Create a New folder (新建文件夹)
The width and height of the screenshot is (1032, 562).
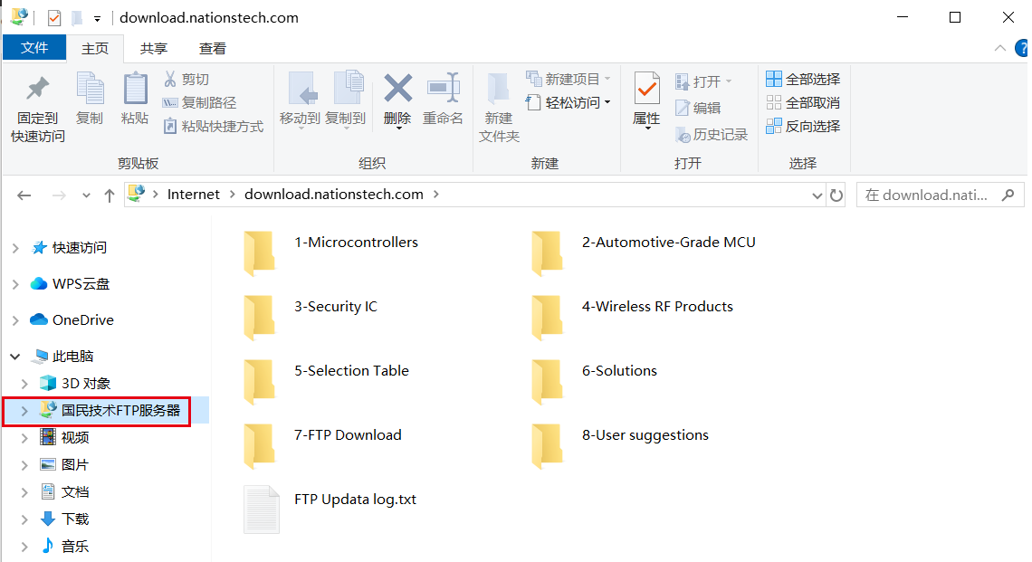click(499, 108)
